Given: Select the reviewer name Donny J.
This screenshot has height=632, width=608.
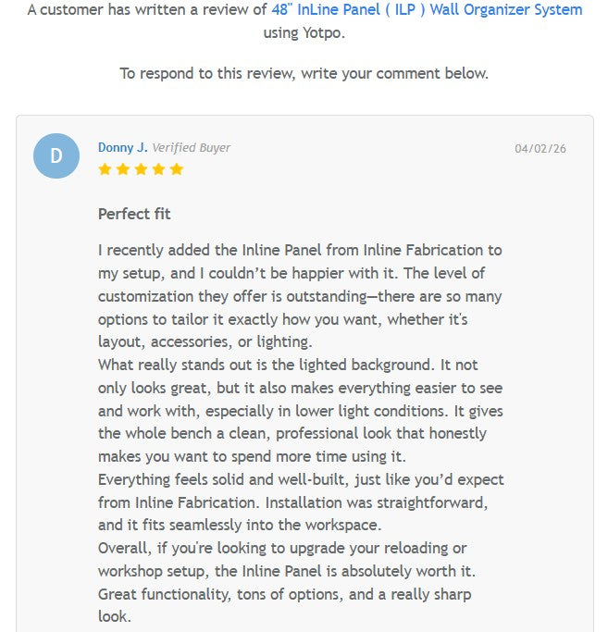Looking at the screenshot, I should (122, 147).
